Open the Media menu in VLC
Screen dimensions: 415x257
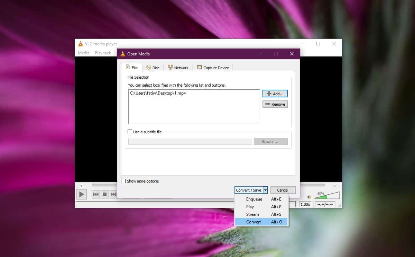pyautogui.click(x=83, y=53)
